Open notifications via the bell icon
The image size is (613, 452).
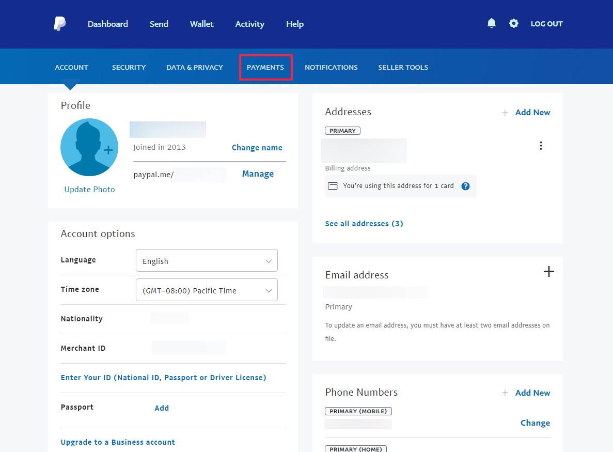coord(491,23)
